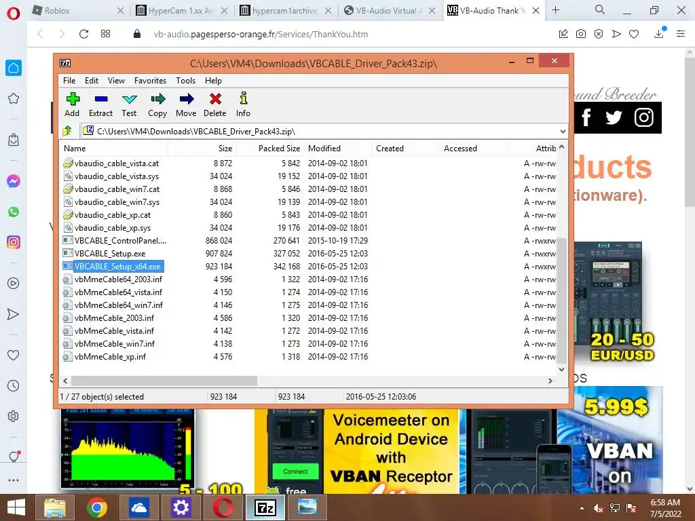Viewport: 695px width, 521px height.
Task: Click the Copy toolbar icon
Action: (x=157, y=104)
